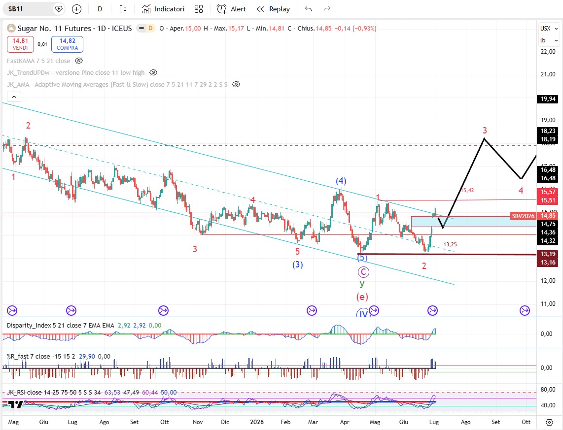
Task: Click the 19,94 price axis label
Action: tap(548, 99)
